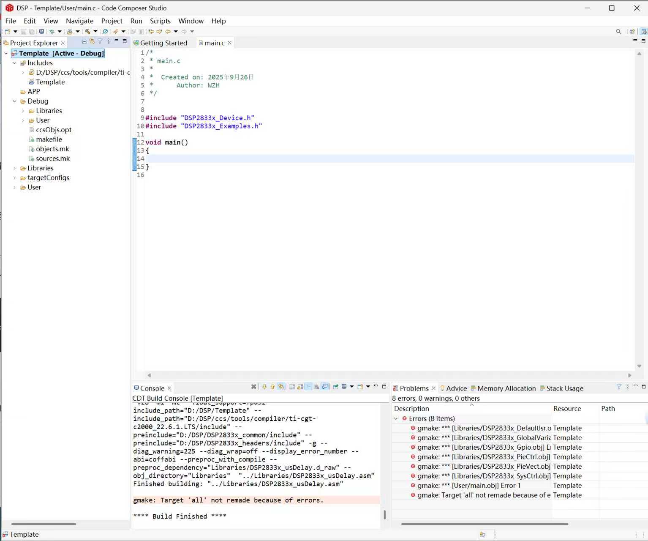The width and height of the screenshot is (648, 541).
Task: Close the main.c editor tab
Action: pyautogui.click(x=230, y=43)
